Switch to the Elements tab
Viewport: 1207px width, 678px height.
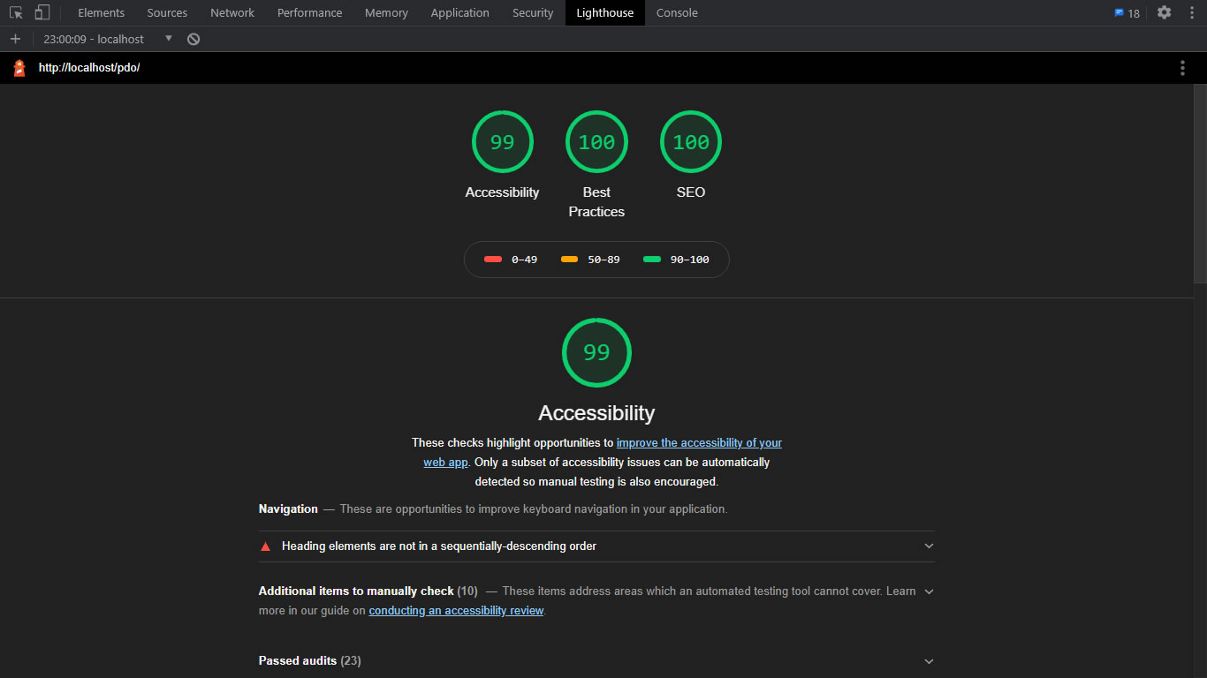[x=101, y=12]
